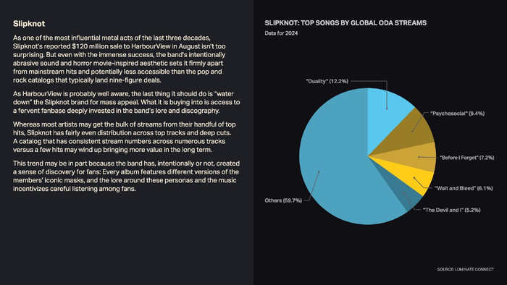This screenshot has width=507, height=285.
Task: Select the "Data for 2024" subtitle
Action: tap(281, 33)
